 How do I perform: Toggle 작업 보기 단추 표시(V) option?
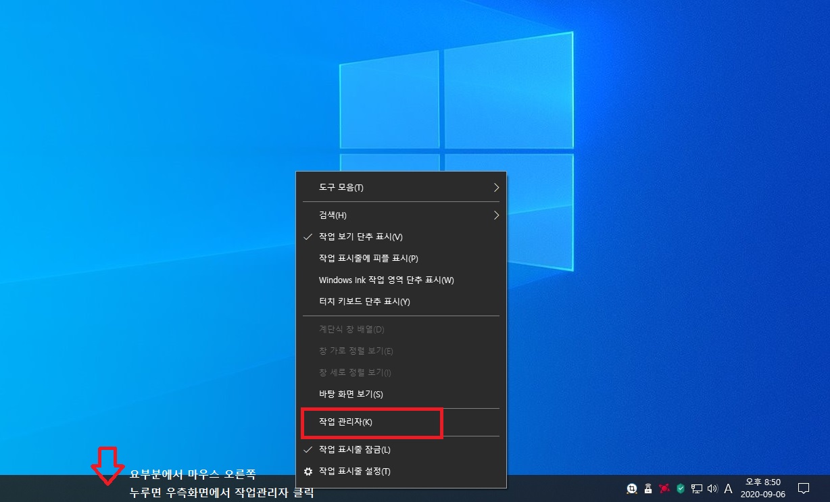(x=401, y=236)
